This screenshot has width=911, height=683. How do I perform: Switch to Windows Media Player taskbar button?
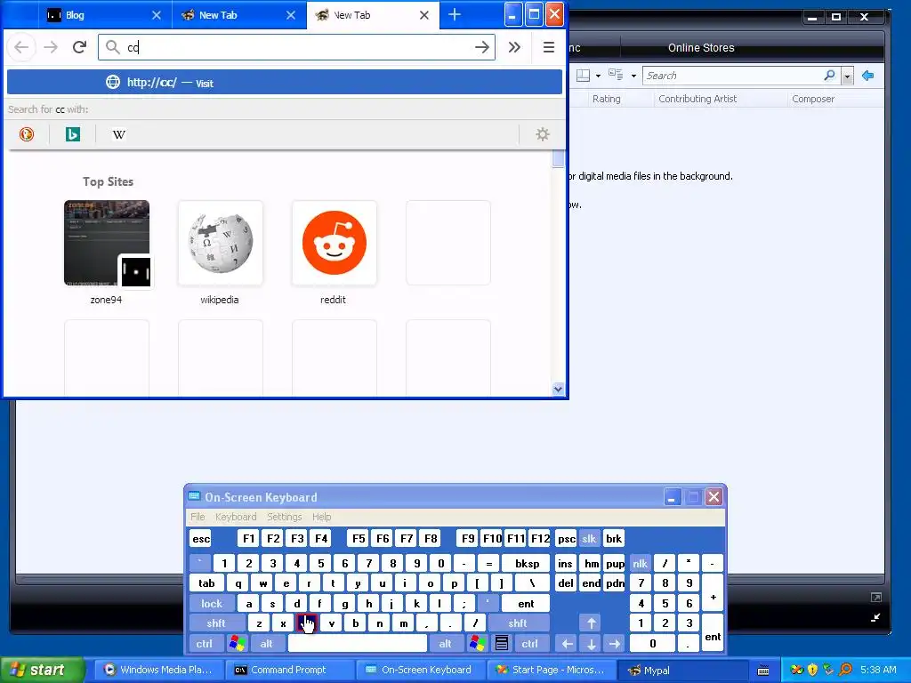click(x=159, y=670)
